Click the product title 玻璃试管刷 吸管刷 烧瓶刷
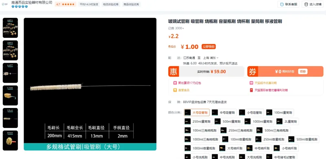The image size is (326, 159). [x=225, y=22]
